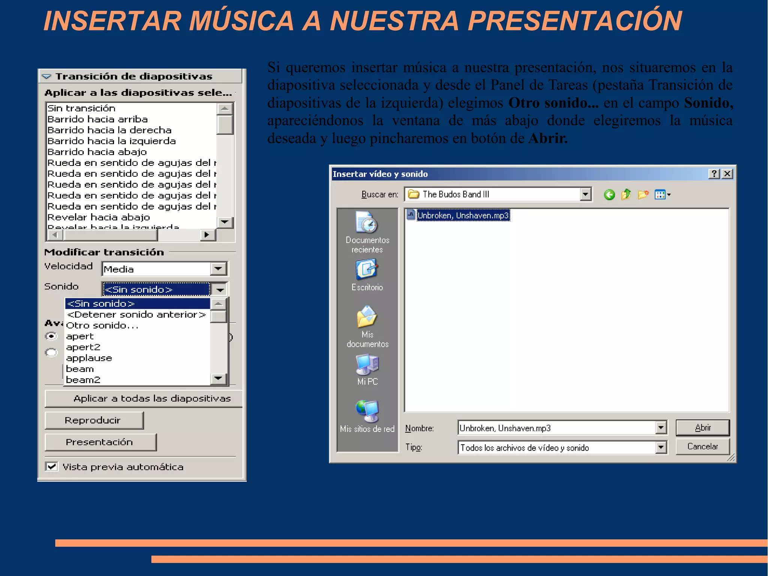768x576 pixels.
Task: Click the Help question mark button
Action: tap(714, 173)
